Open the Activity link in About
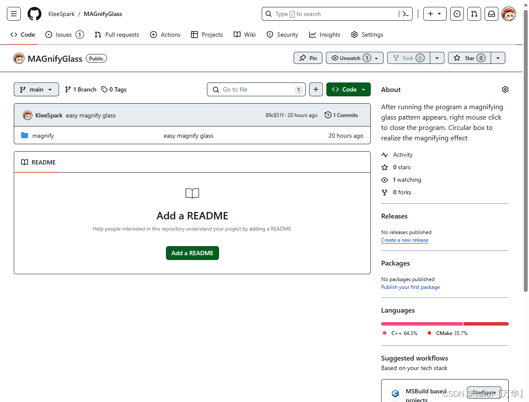This screenshot has width=529, height=402. [398, 155]
